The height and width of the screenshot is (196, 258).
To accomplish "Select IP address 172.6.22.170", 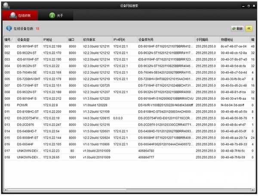I will click(52, 53).
